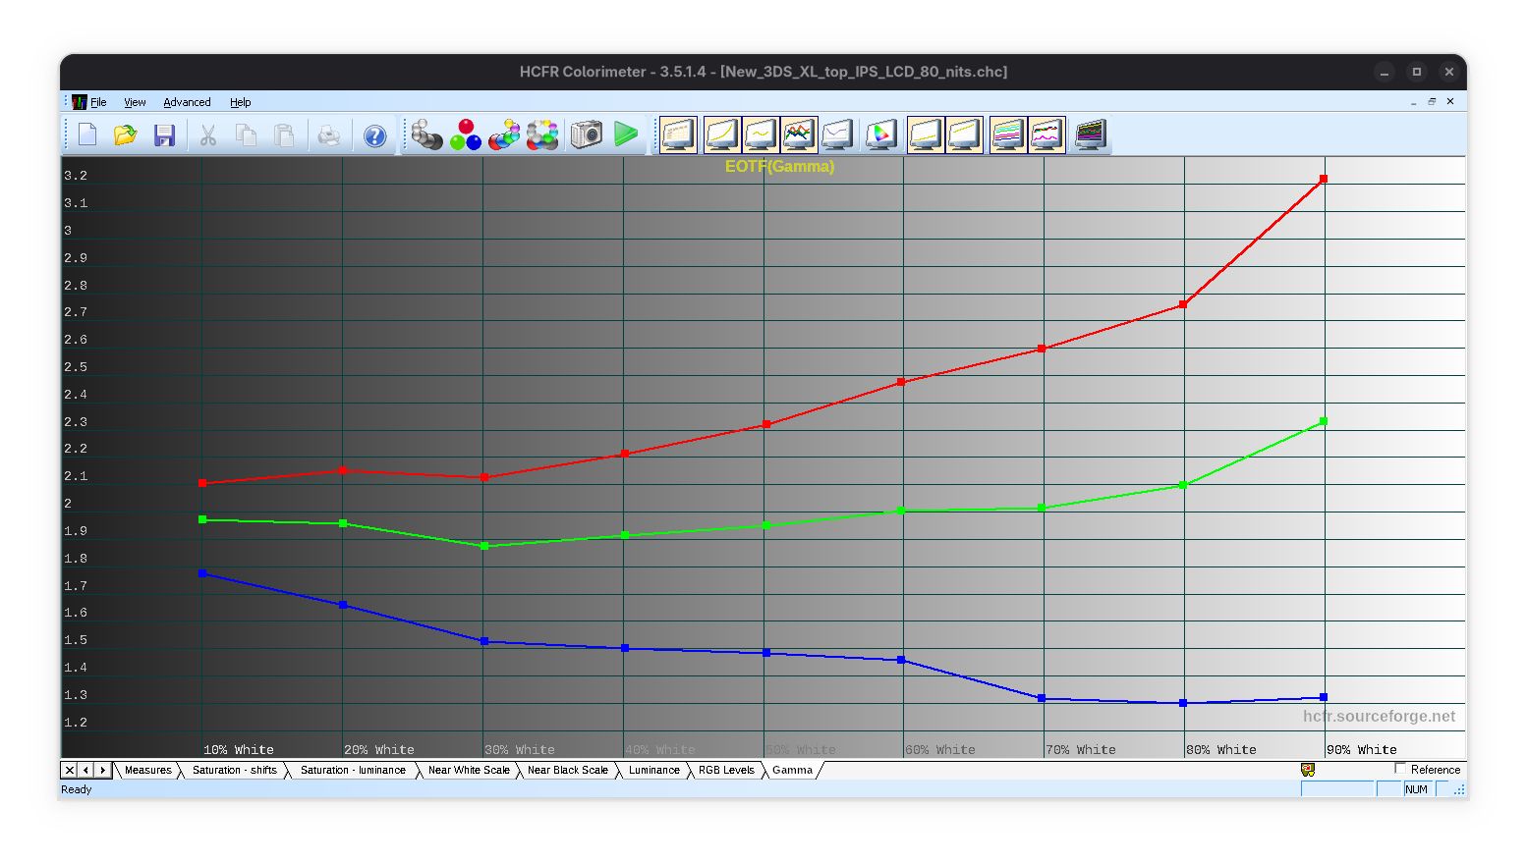Open CIE diagram view monitor icon
Image resolution: width=1527 pixels, height=863 pixels.
point(880,135)
